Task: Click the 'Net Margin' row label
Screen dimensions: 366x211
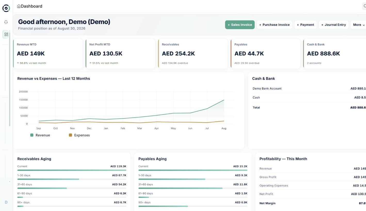Action: [x=267, y=203]
